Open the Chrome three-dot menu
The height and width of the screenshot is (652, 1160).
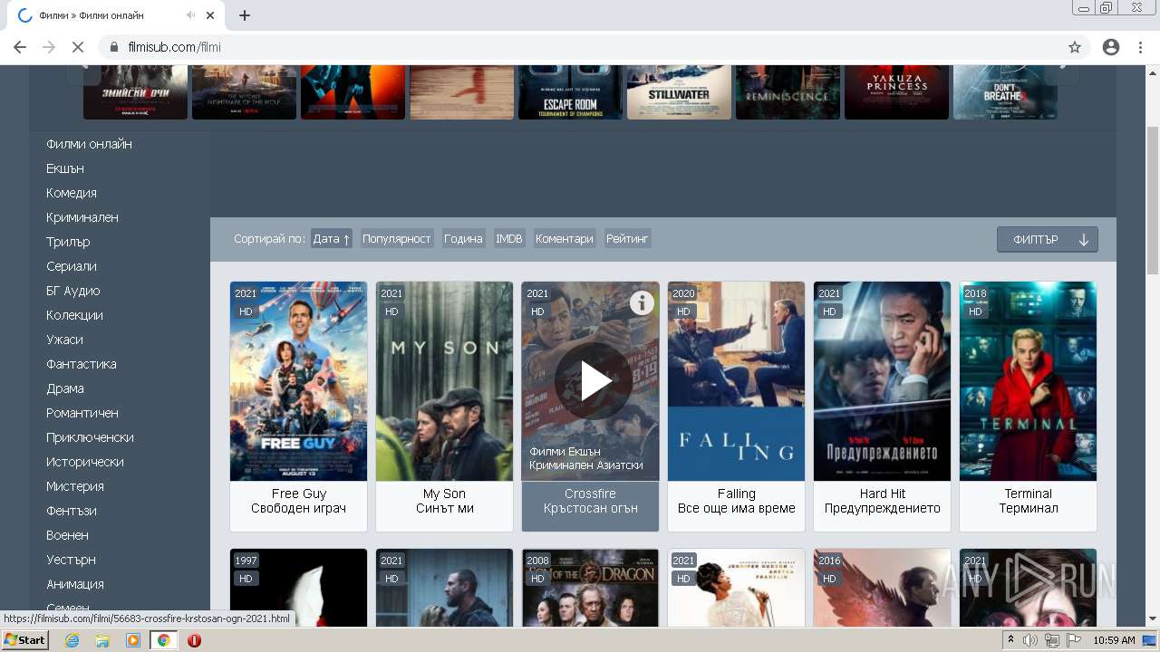pyautogui.click(x=1140, y=47)
